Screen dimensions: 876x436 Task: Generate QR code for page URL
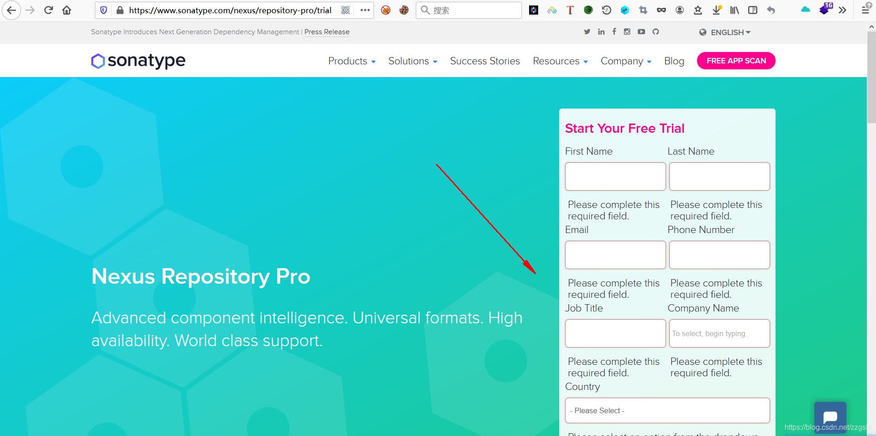(x=346, y=10)
